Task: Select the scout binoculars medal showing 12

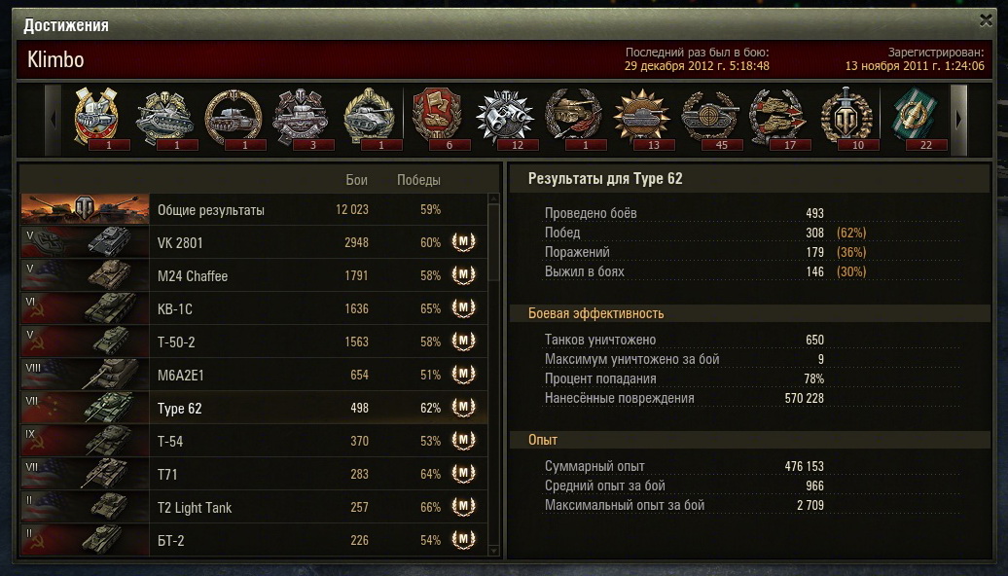Action: click(505, 120)
